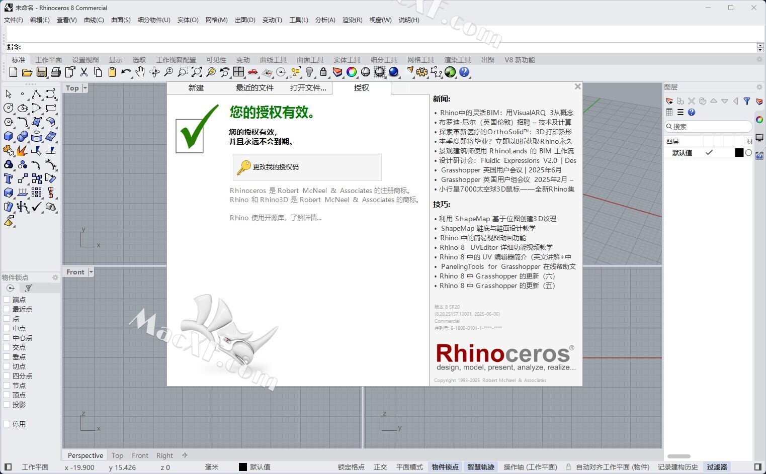Click the layer search input field
The image size is (766, 474).
(x=708, y=127)
